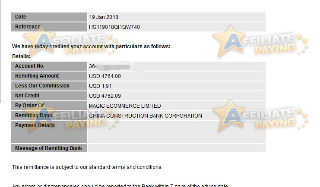Image resolution: width=320 pixels, height=187 pixels.
Task: Click the Less Our Commission label
Action: coord(42,86)
